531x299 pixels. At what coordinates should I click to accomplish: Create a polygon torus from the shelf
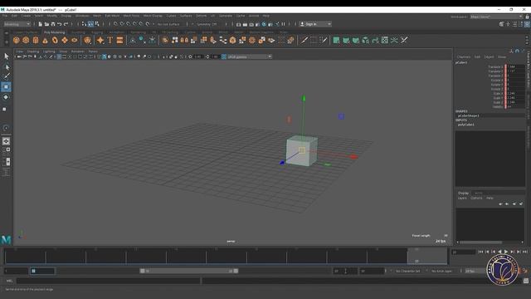pyautogui.click(x=55, y=41)
